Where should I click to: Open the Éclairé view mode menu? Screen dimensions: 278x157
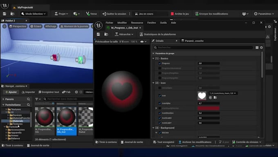[36, 26]
